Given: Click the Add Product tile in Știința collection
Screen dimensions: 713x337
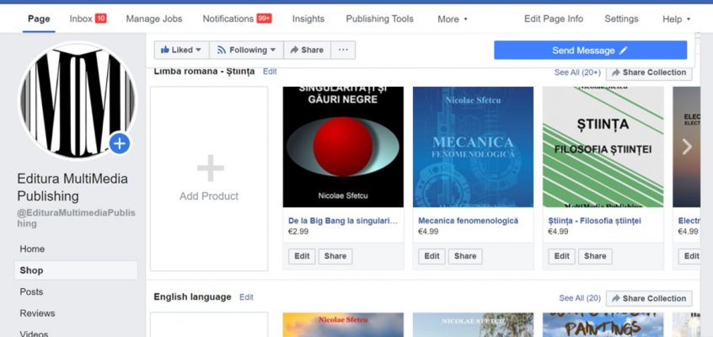Looking at the screenshot, I should pyautogui.click(x=209, y=179).
